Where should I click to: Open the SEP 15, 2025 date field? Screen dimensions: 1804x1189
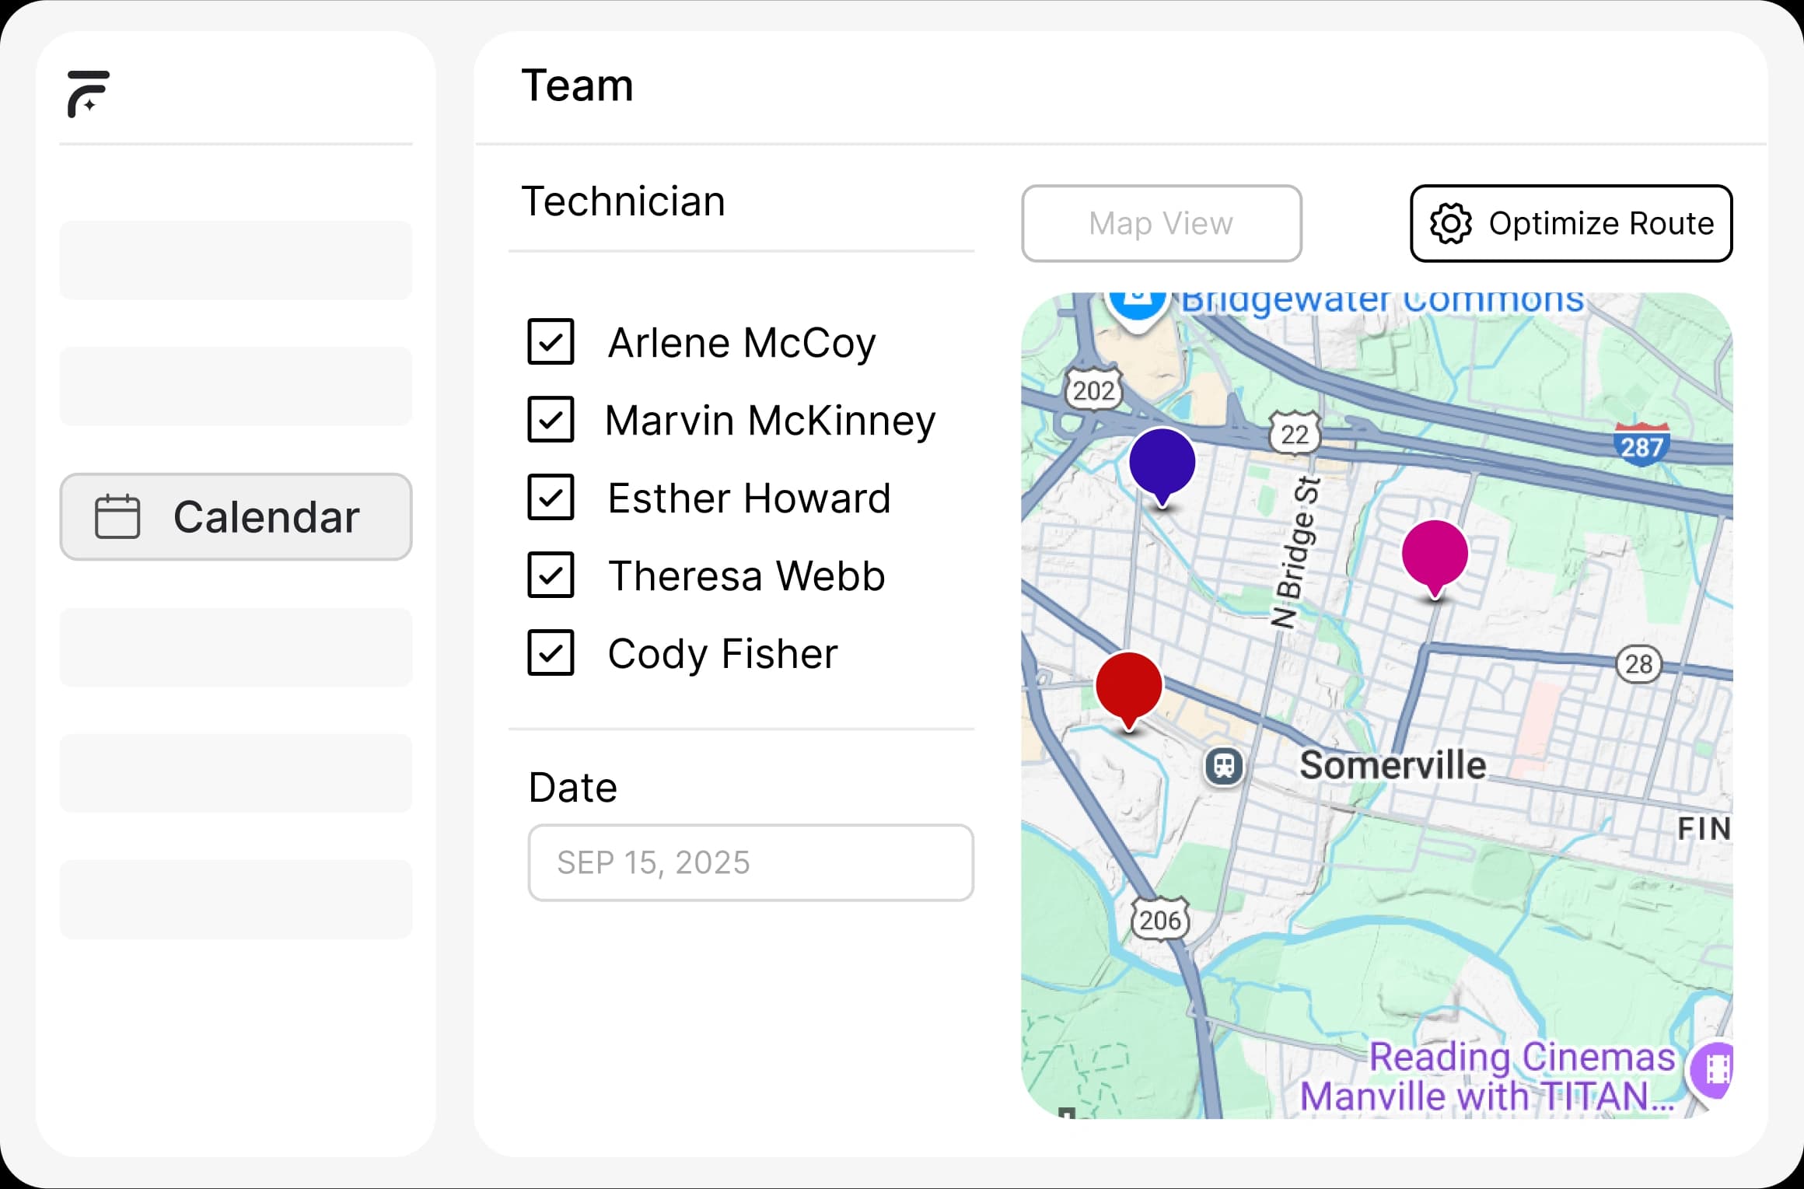click(750, 862)
